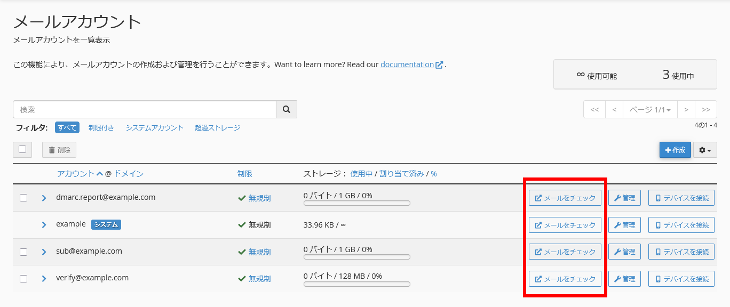This screenshot has width=730, height=307.
Task: Check the select-all checkbox above the list
Action: [22, 149]
